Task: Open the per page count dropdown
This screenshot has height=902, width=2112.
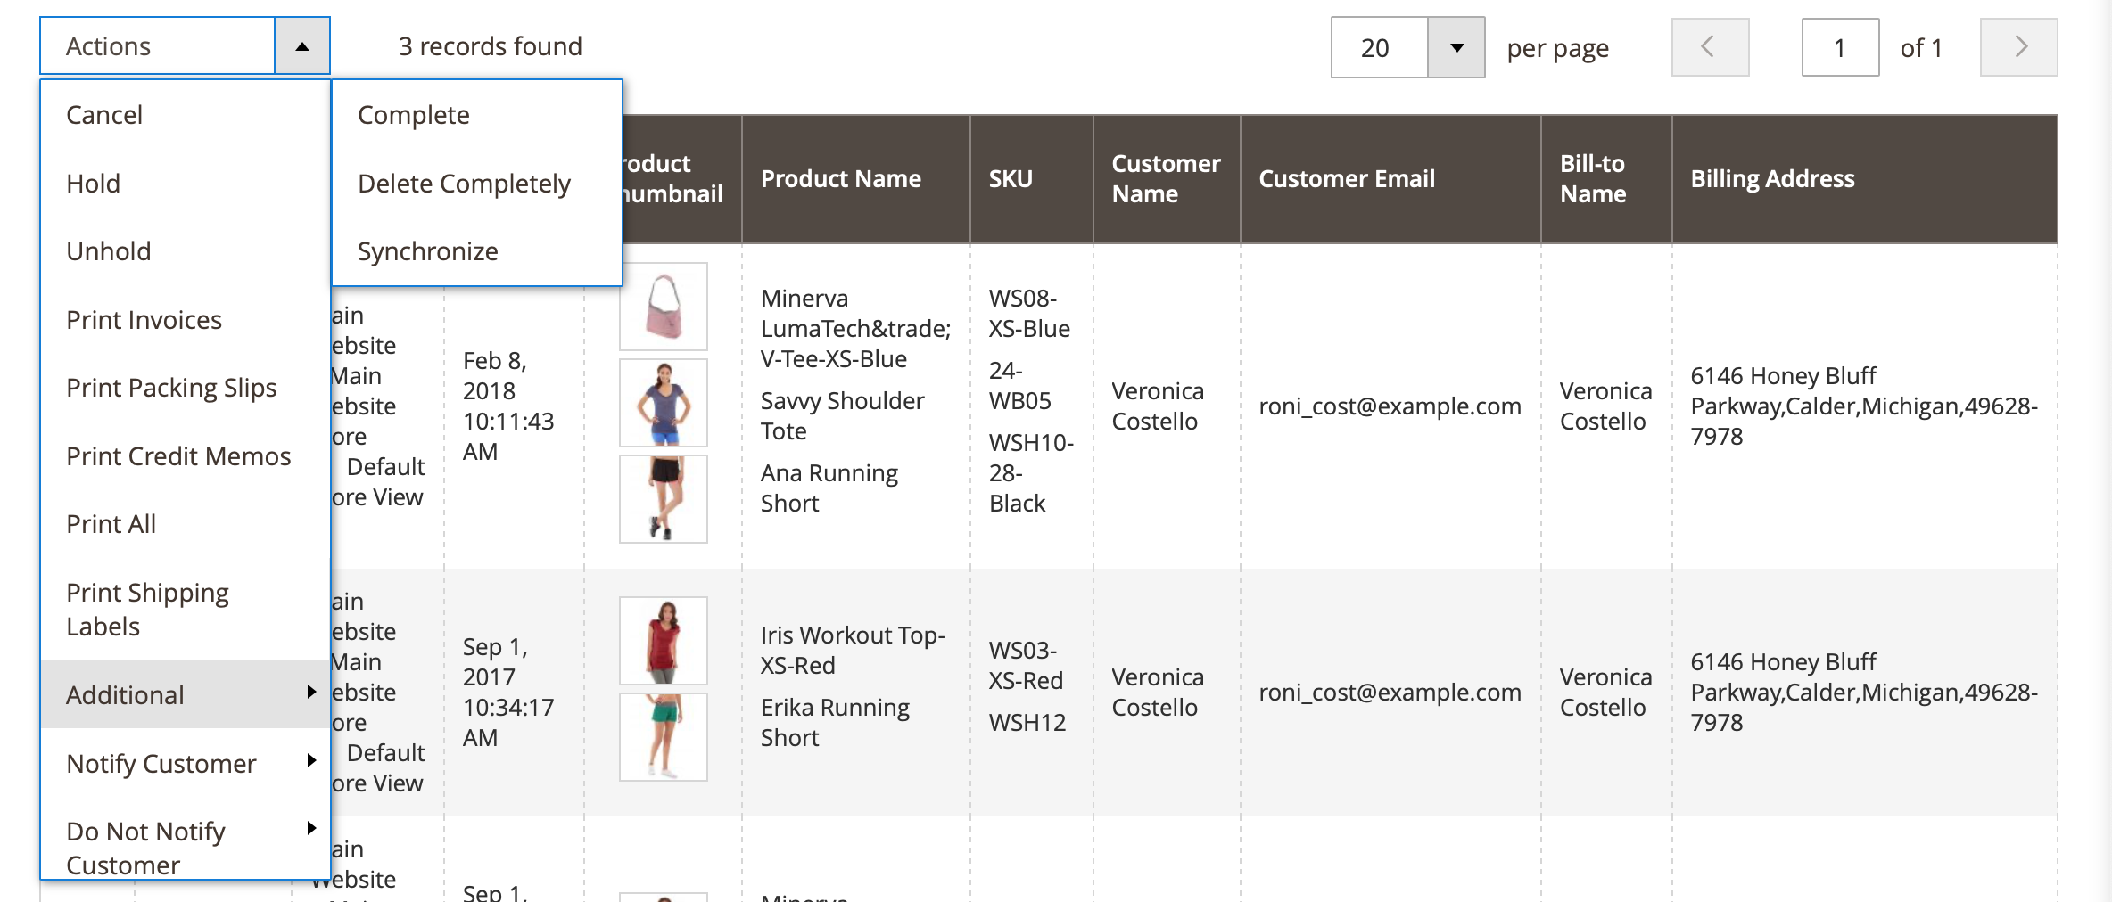Action: 1456,48
